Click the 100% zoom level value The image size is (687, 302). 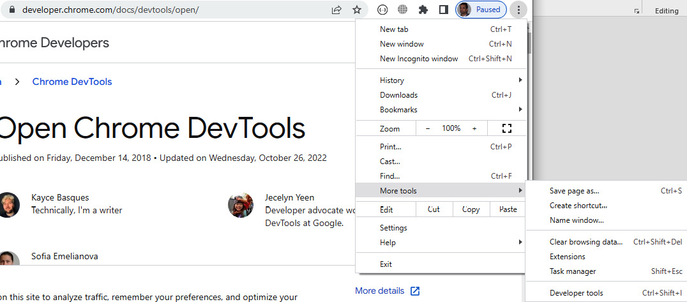pos(451,128)
